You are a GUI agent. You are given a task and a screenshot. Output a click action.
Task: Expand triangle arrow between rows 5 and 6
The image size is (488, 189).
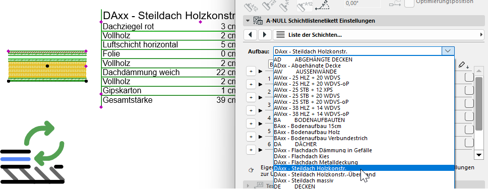(x=261, y=137)
